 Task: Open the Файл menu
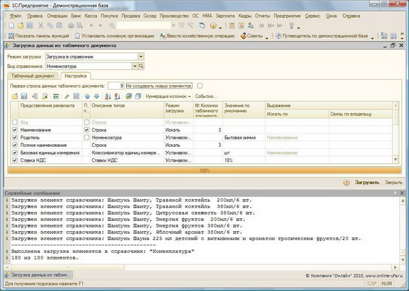click(x=16, y=16)
